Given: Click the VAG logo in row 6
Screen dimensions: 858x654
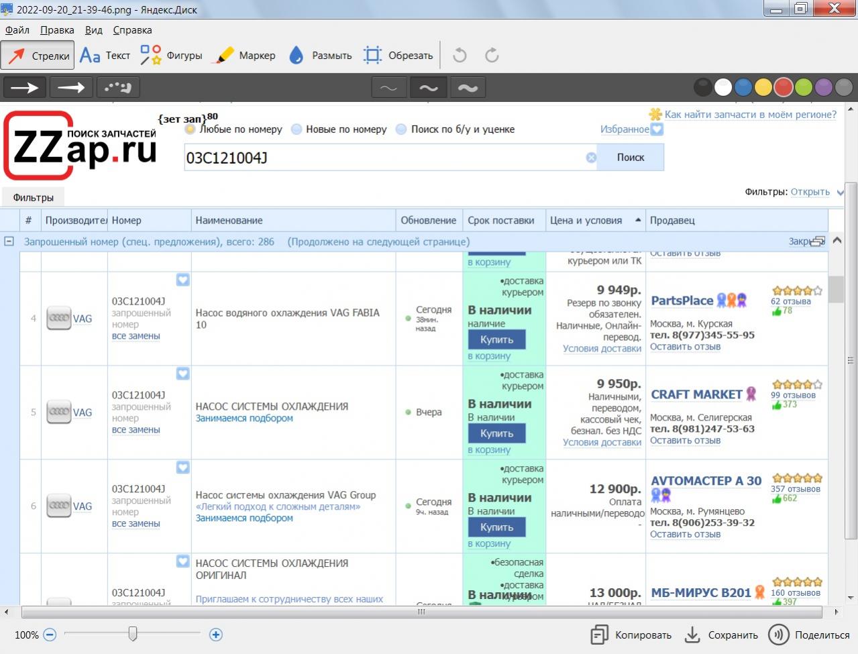Looking at the screenshot, I should coord(59,506).
